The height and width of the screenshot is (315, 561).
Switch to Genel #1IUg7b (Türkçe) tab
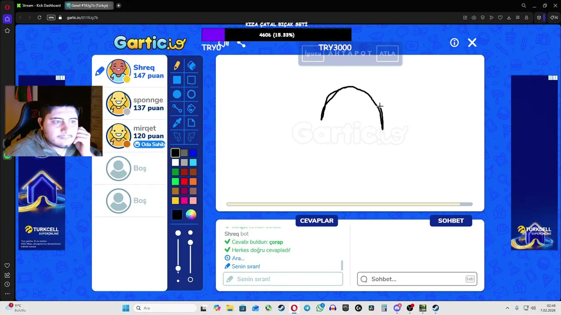coord(89,6)
